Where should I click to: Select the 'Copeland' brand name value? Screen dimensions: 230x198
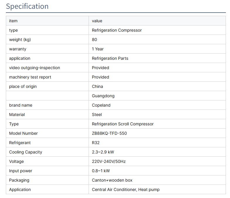101,105
